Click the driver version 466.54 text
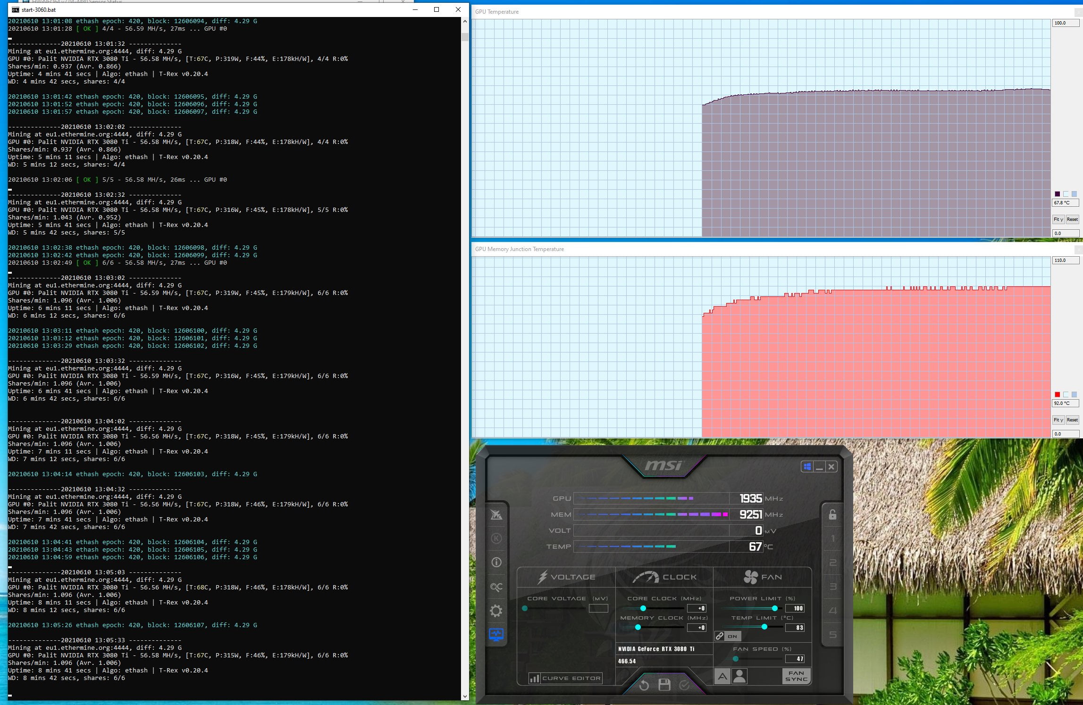The height and width of the screenshot is (705, 1083). [627, 661]
